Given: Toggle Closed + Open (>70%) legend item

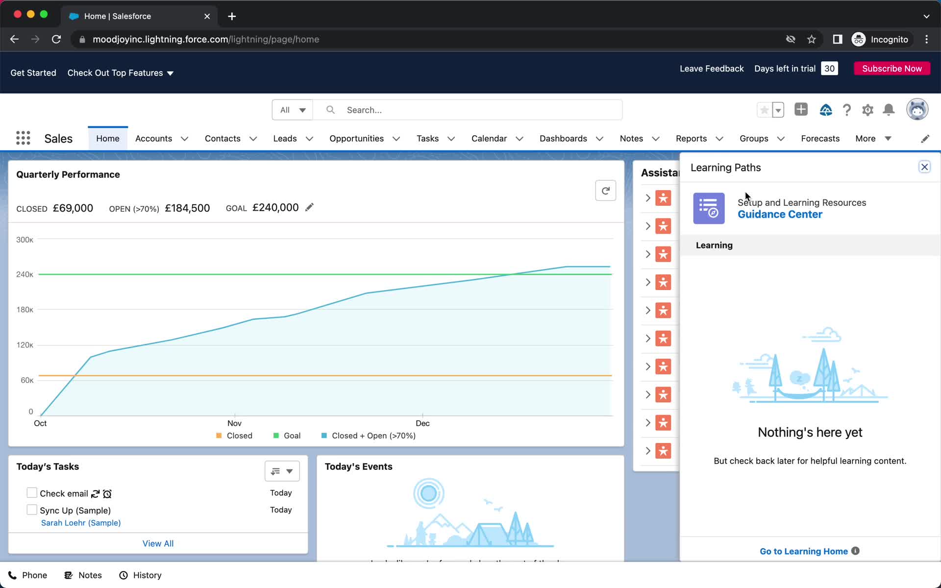Looking at the screenshot, I should click(x=369, y=436).
